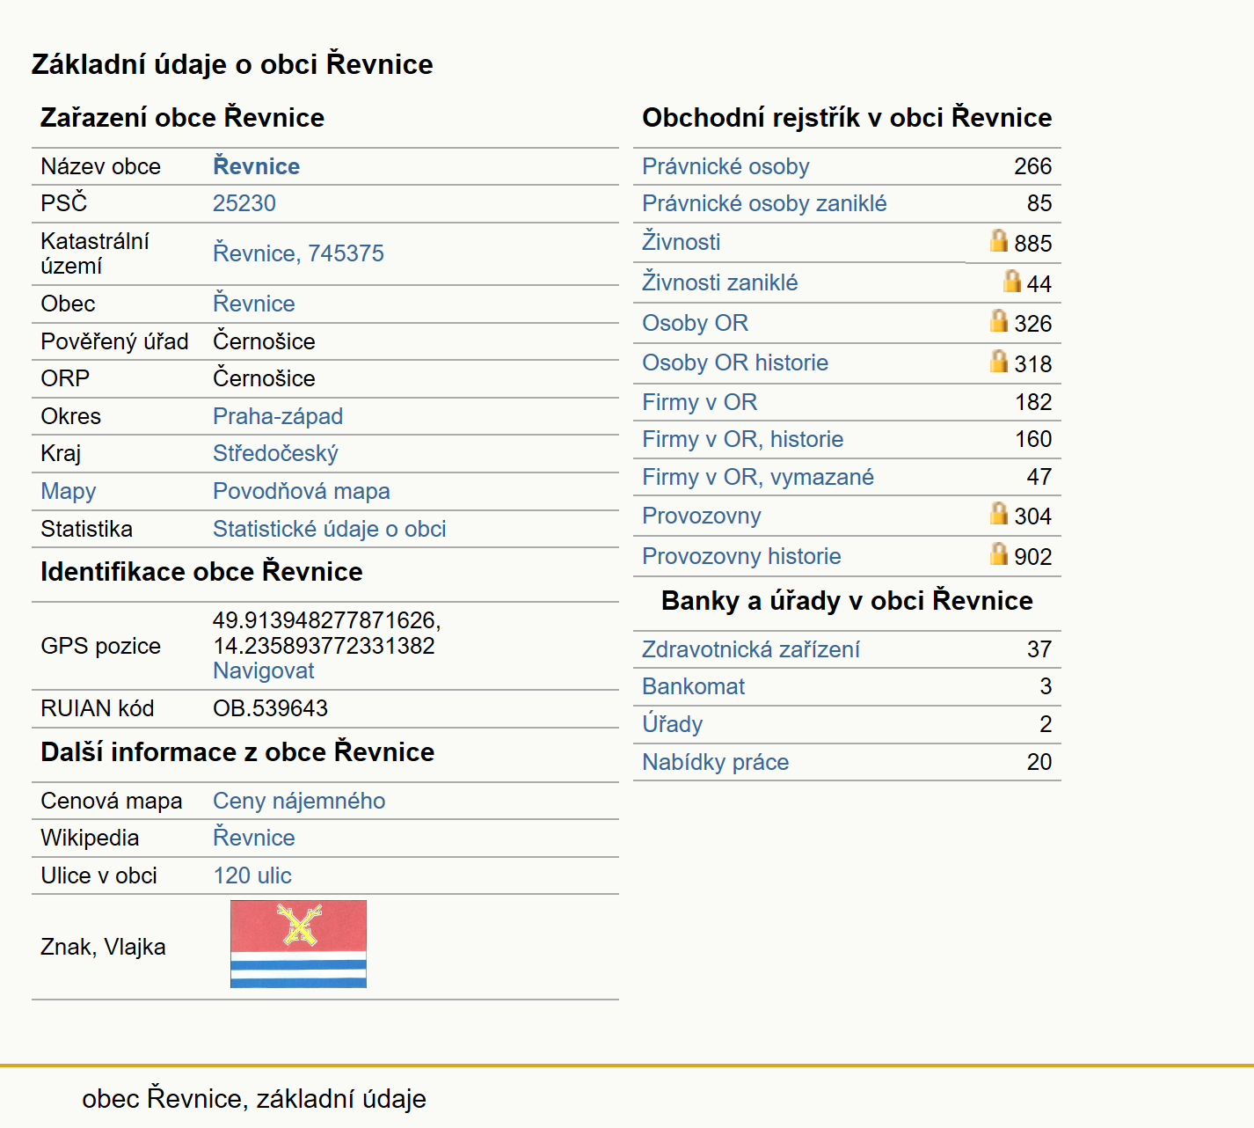1254x1128 pixels.
Task: Click heading Další informace z obce Řevnice
Action: (237, 751)
